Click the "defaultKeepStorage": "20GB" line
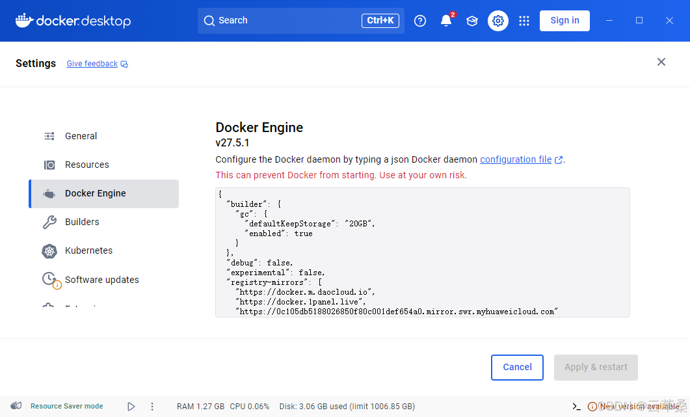Screen dimensions: 690x417 pyautogui.click(x=310, y=224)
